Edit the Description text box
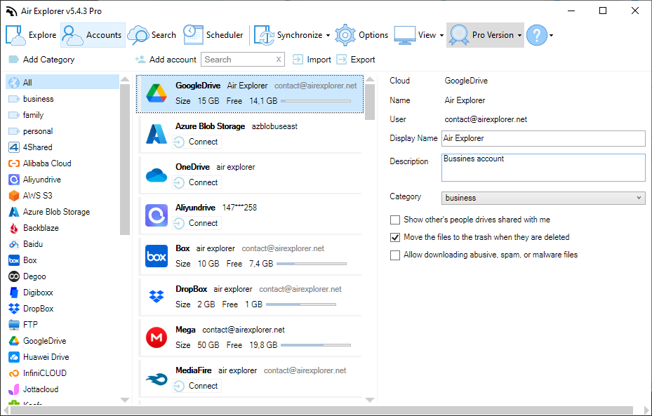Viewport: 652px width, 416px height. coord(543,168)
